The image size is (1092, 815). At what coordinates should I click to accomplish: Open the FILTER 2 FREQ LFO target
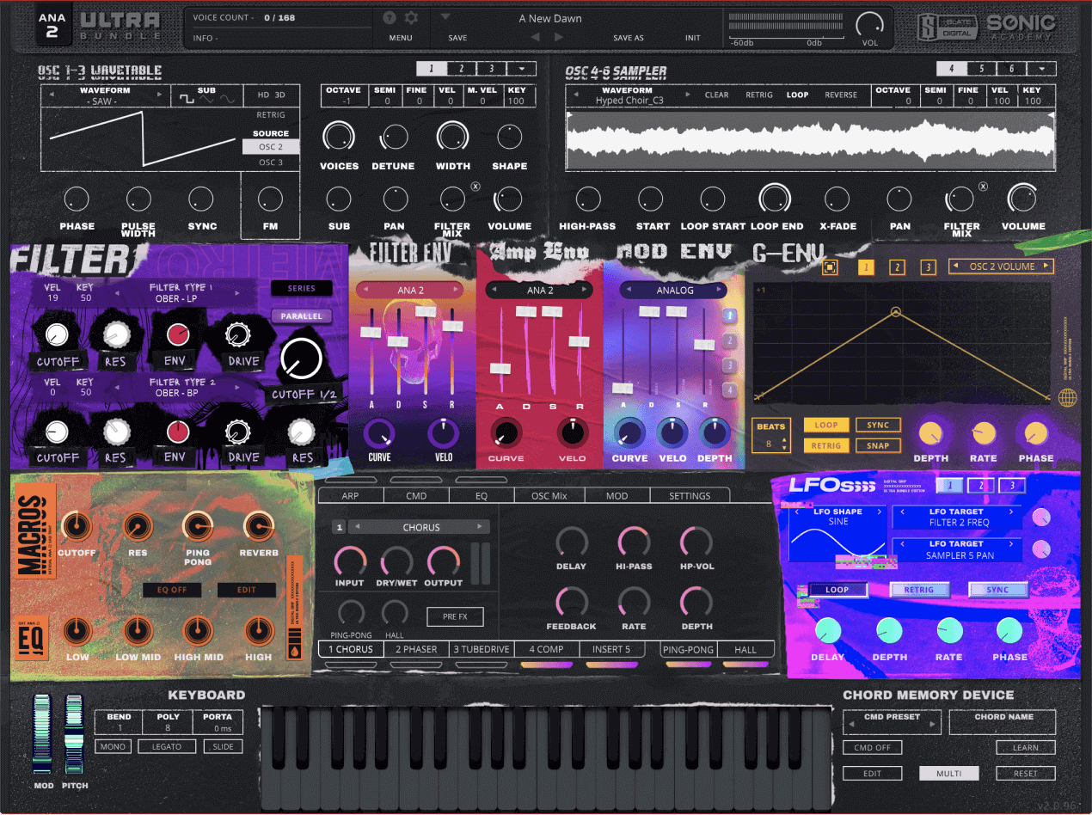pyautogui.click(x=956, y=517)
